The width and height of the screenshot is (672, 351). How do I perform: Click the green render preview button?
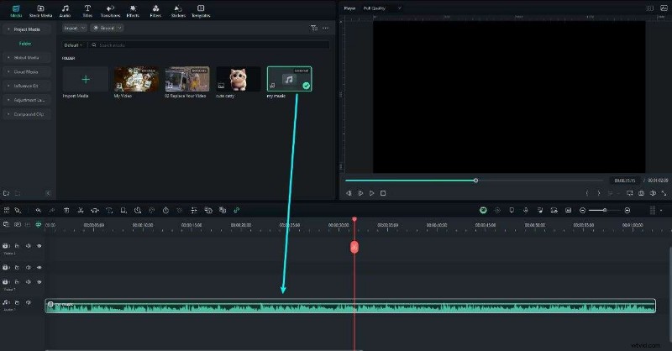click(x=483, y=211)
